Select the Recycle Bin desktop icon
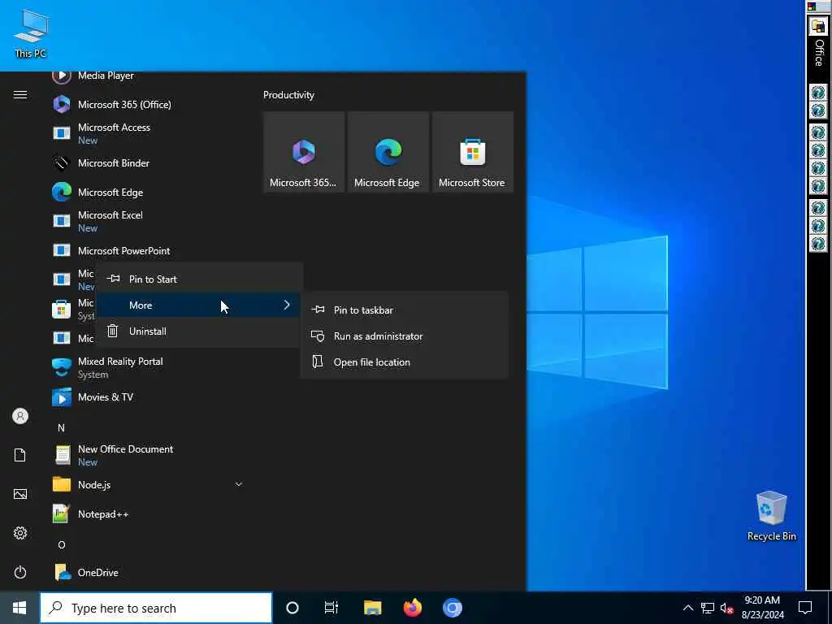Viewport: 832px width, 624px height. [x=772, y=516]
